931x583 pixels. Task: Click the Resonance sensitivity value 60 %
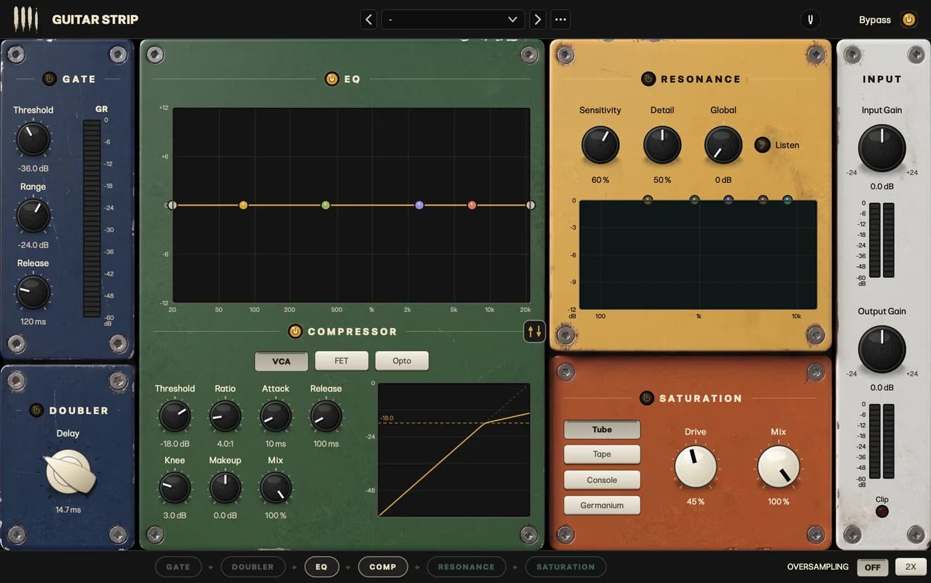(600, 180)
